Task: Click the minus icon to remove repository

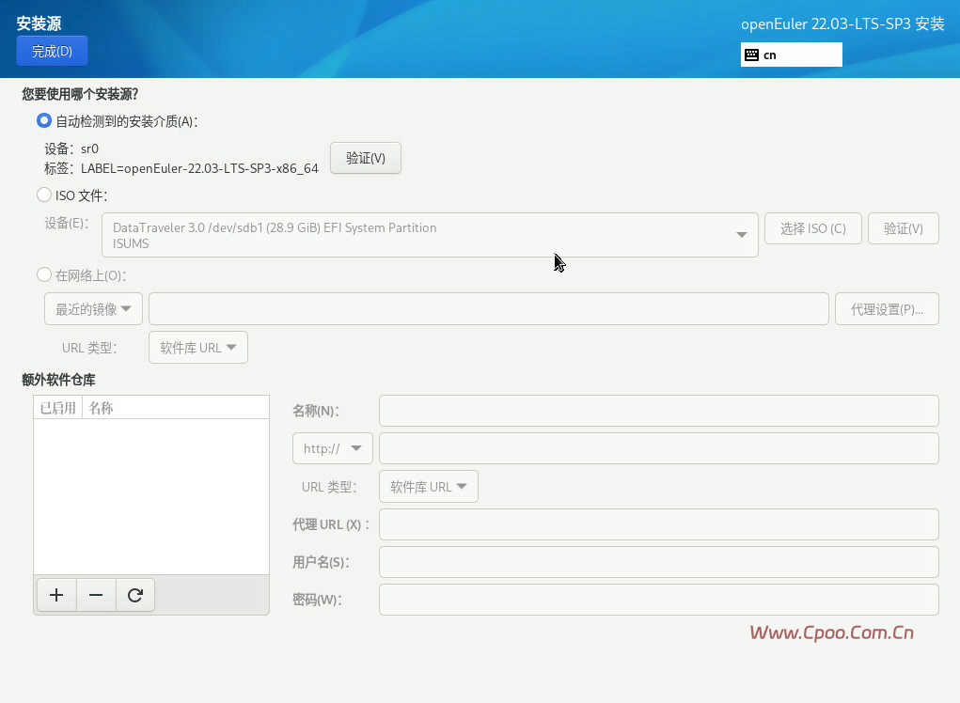Action: (x=96, y=595)
